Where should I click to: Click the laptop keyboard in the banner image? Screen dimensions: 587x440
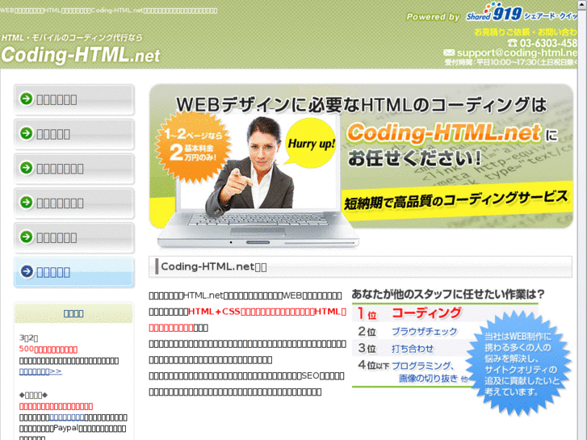coord(258,220)
